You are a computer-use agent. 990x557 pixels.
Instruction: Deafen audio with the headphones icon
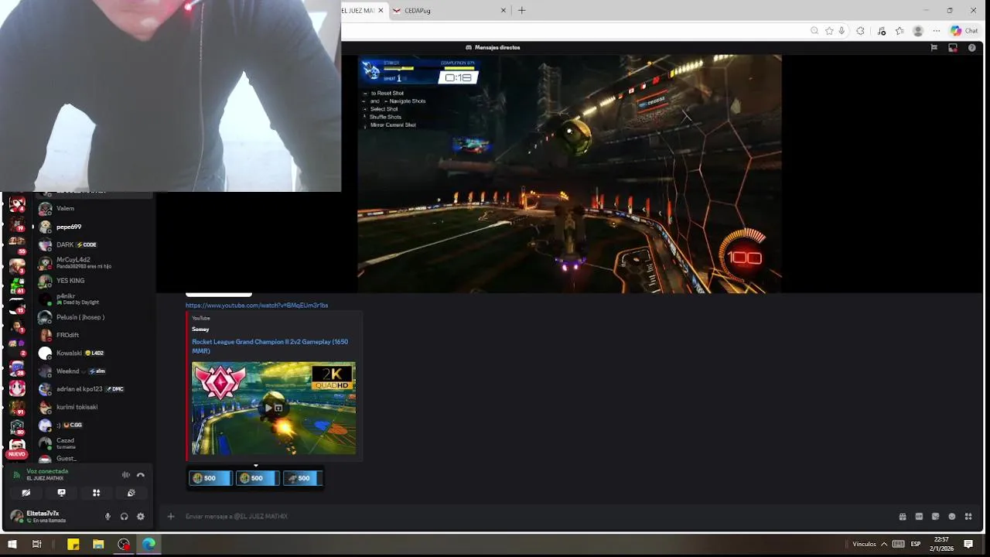(x=124, y=516)
